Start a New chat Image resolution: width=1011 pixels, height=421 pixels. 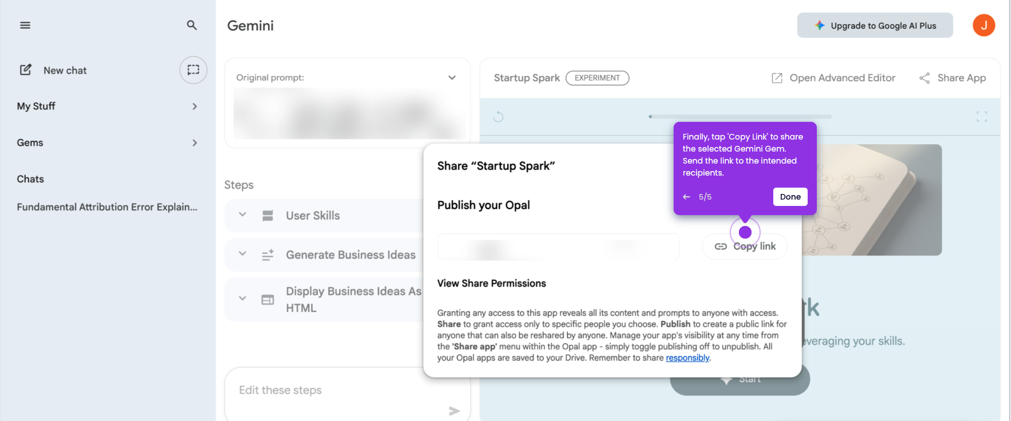(x=53, y=70)
